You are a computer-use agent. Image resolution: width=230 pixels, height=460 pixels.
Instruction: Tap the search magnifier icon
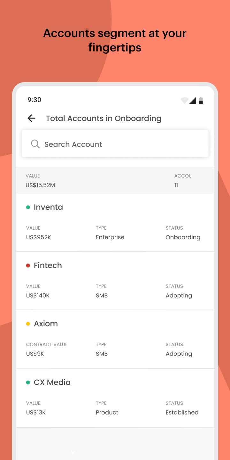point(35,144)
